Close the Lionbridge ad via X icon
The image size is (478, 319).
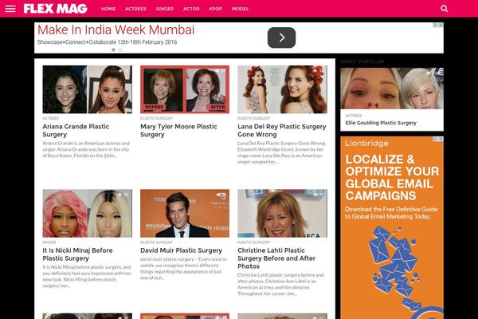click(441, 139)
